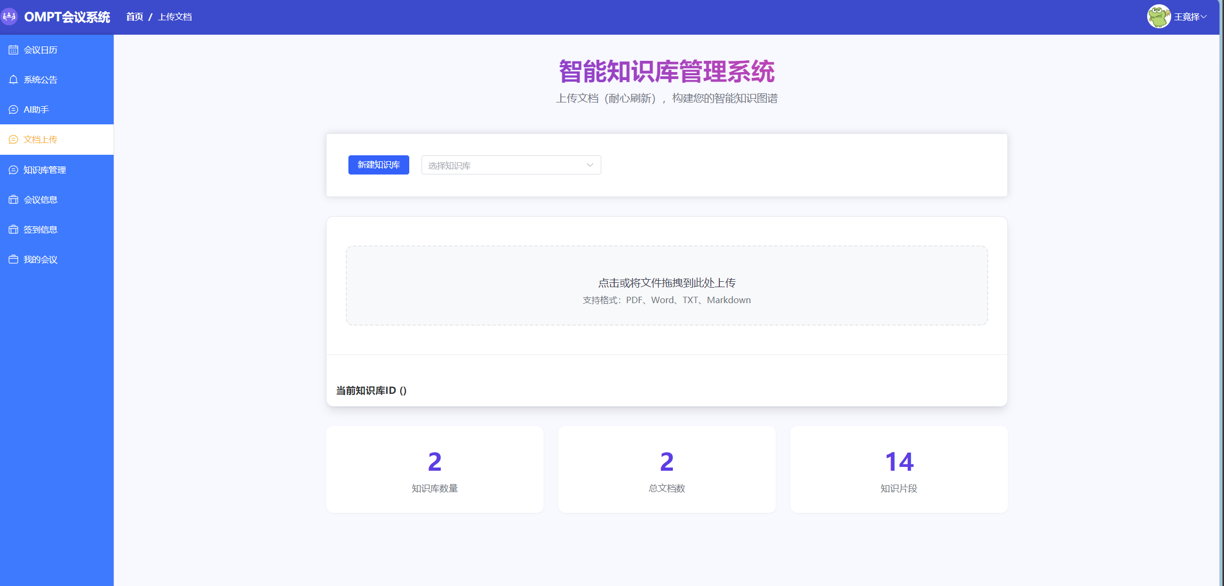Click the OMPT logo icon

(x=10, y=17)
